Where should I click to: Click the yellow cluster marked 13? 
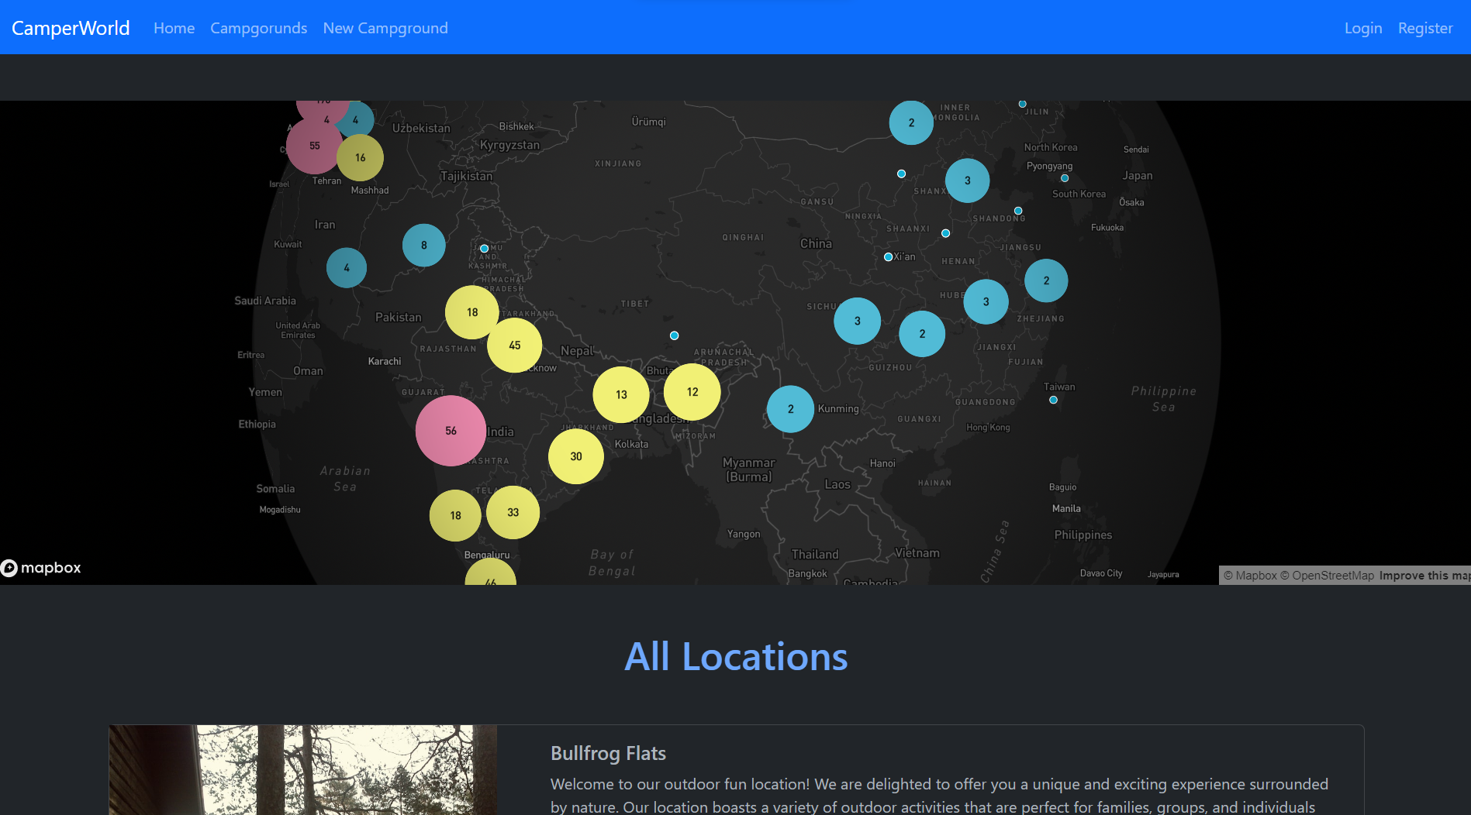[621, 395]
